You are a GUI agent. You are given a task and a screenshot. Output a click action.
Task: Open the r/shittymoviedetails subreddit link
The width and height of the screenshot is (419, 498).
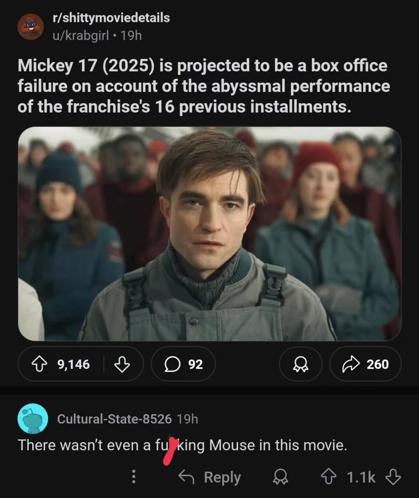tap(111, 18)
